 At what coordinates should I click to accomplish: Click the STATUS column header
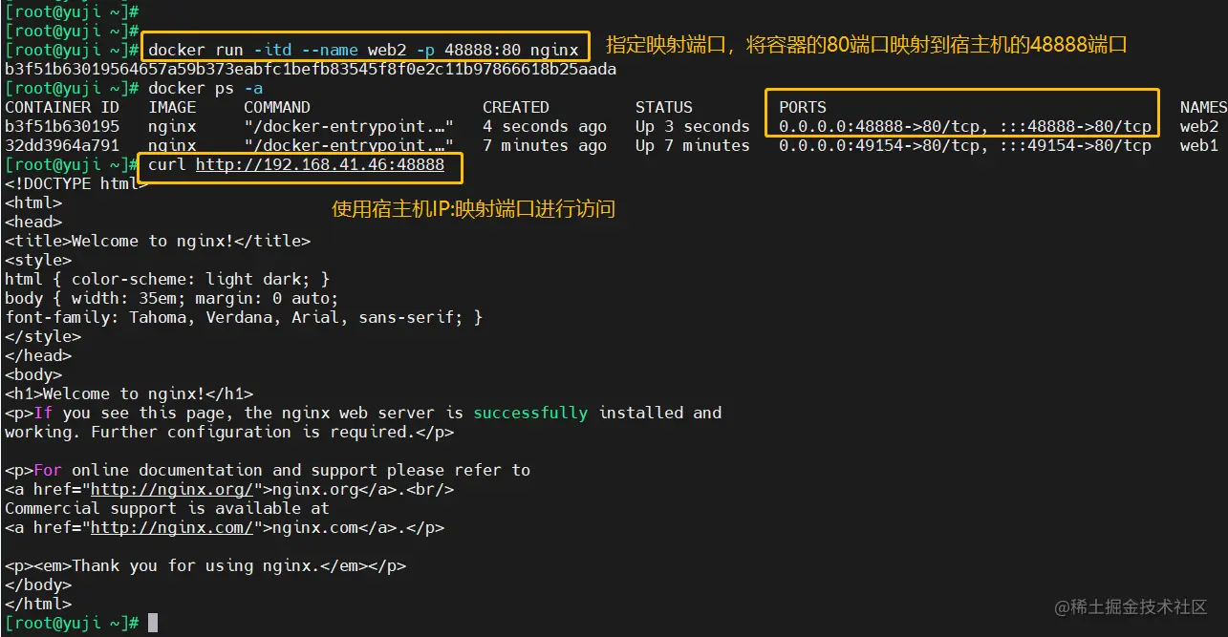click(664, 107)
